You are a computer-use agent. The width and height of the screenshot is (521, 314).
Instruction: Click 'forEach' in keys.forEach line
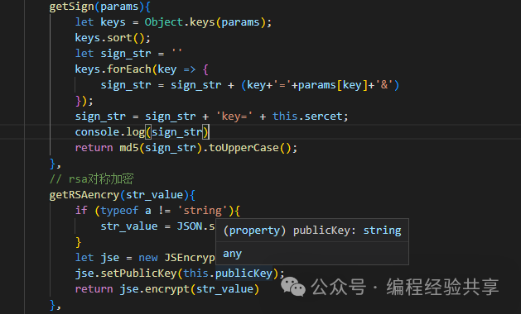click(129, 69)
